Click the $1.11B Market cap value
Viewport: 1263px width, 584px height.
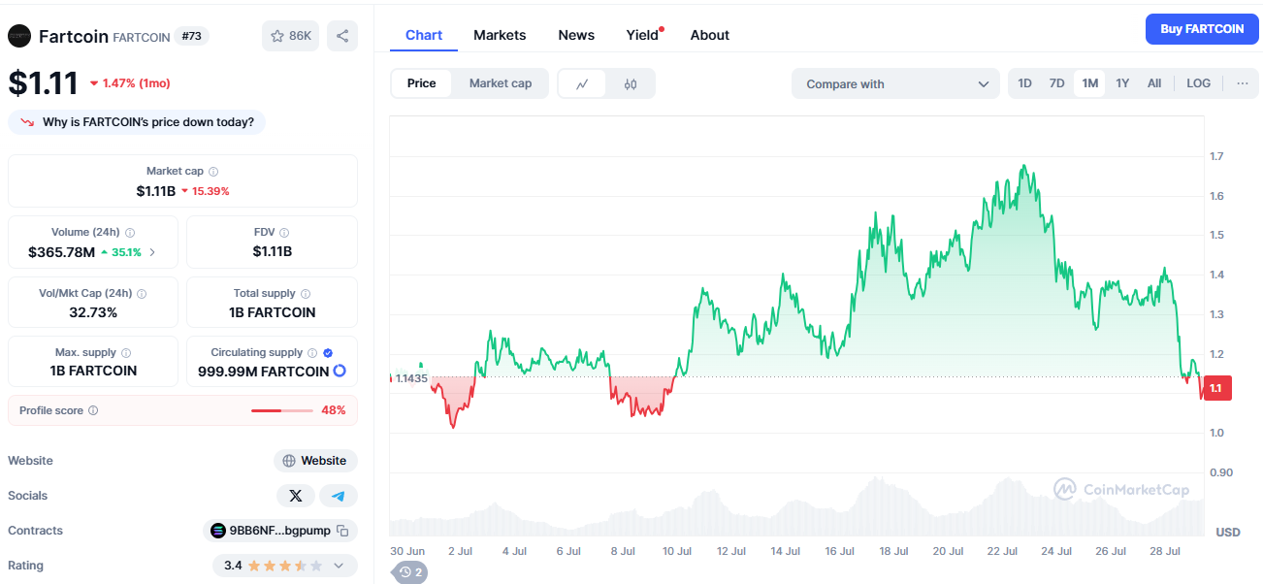click(155, 191)
